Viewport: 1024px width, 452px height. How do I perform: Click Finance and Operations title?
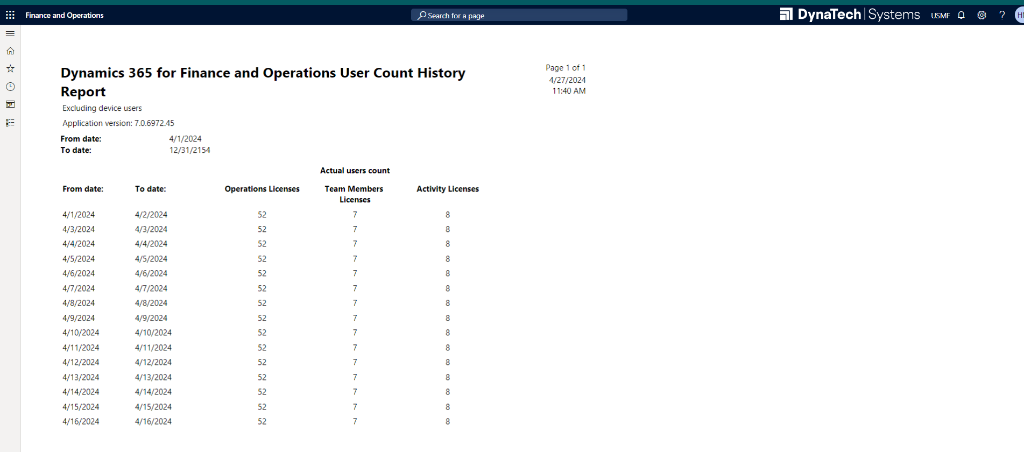point(65,15)
